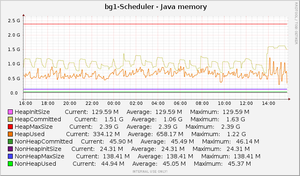Image resolution: width=300 pixels, height=176 pixels.
Task: Click the red HeapMaxSize legend swatch
Action: tap(10, 127)
